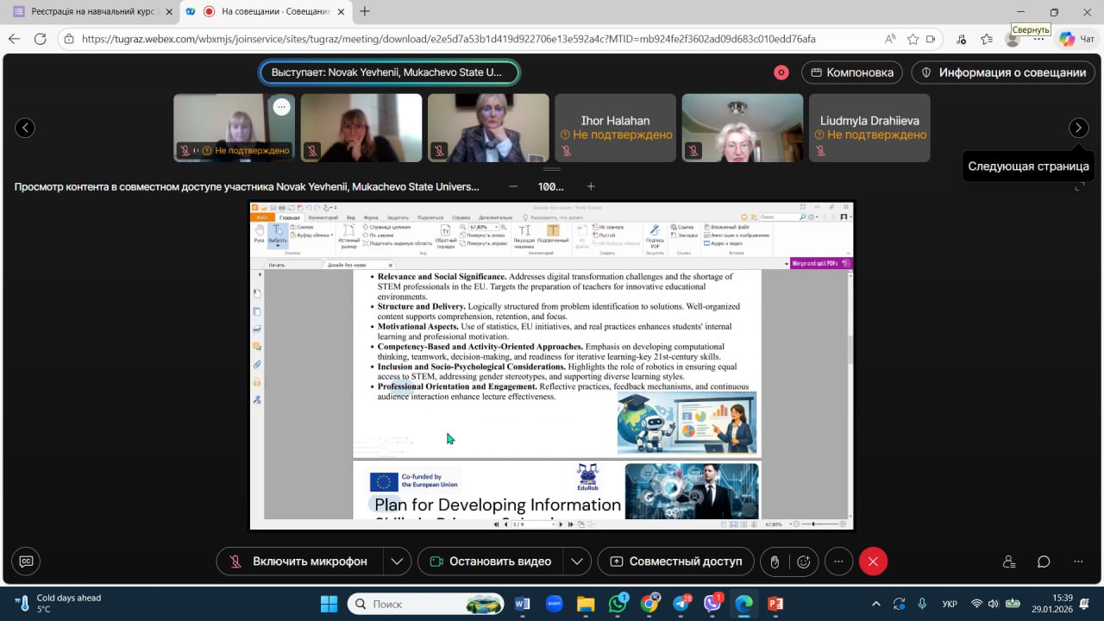This screenshot has width=1104, height=621.
Task: Toggle closed captions with the CC icon
Action: [26, 561]
